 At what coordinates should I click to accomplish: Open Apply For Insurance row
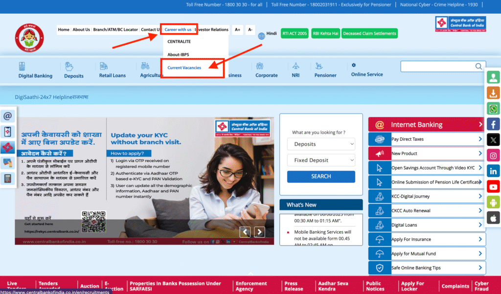[426, 239]
